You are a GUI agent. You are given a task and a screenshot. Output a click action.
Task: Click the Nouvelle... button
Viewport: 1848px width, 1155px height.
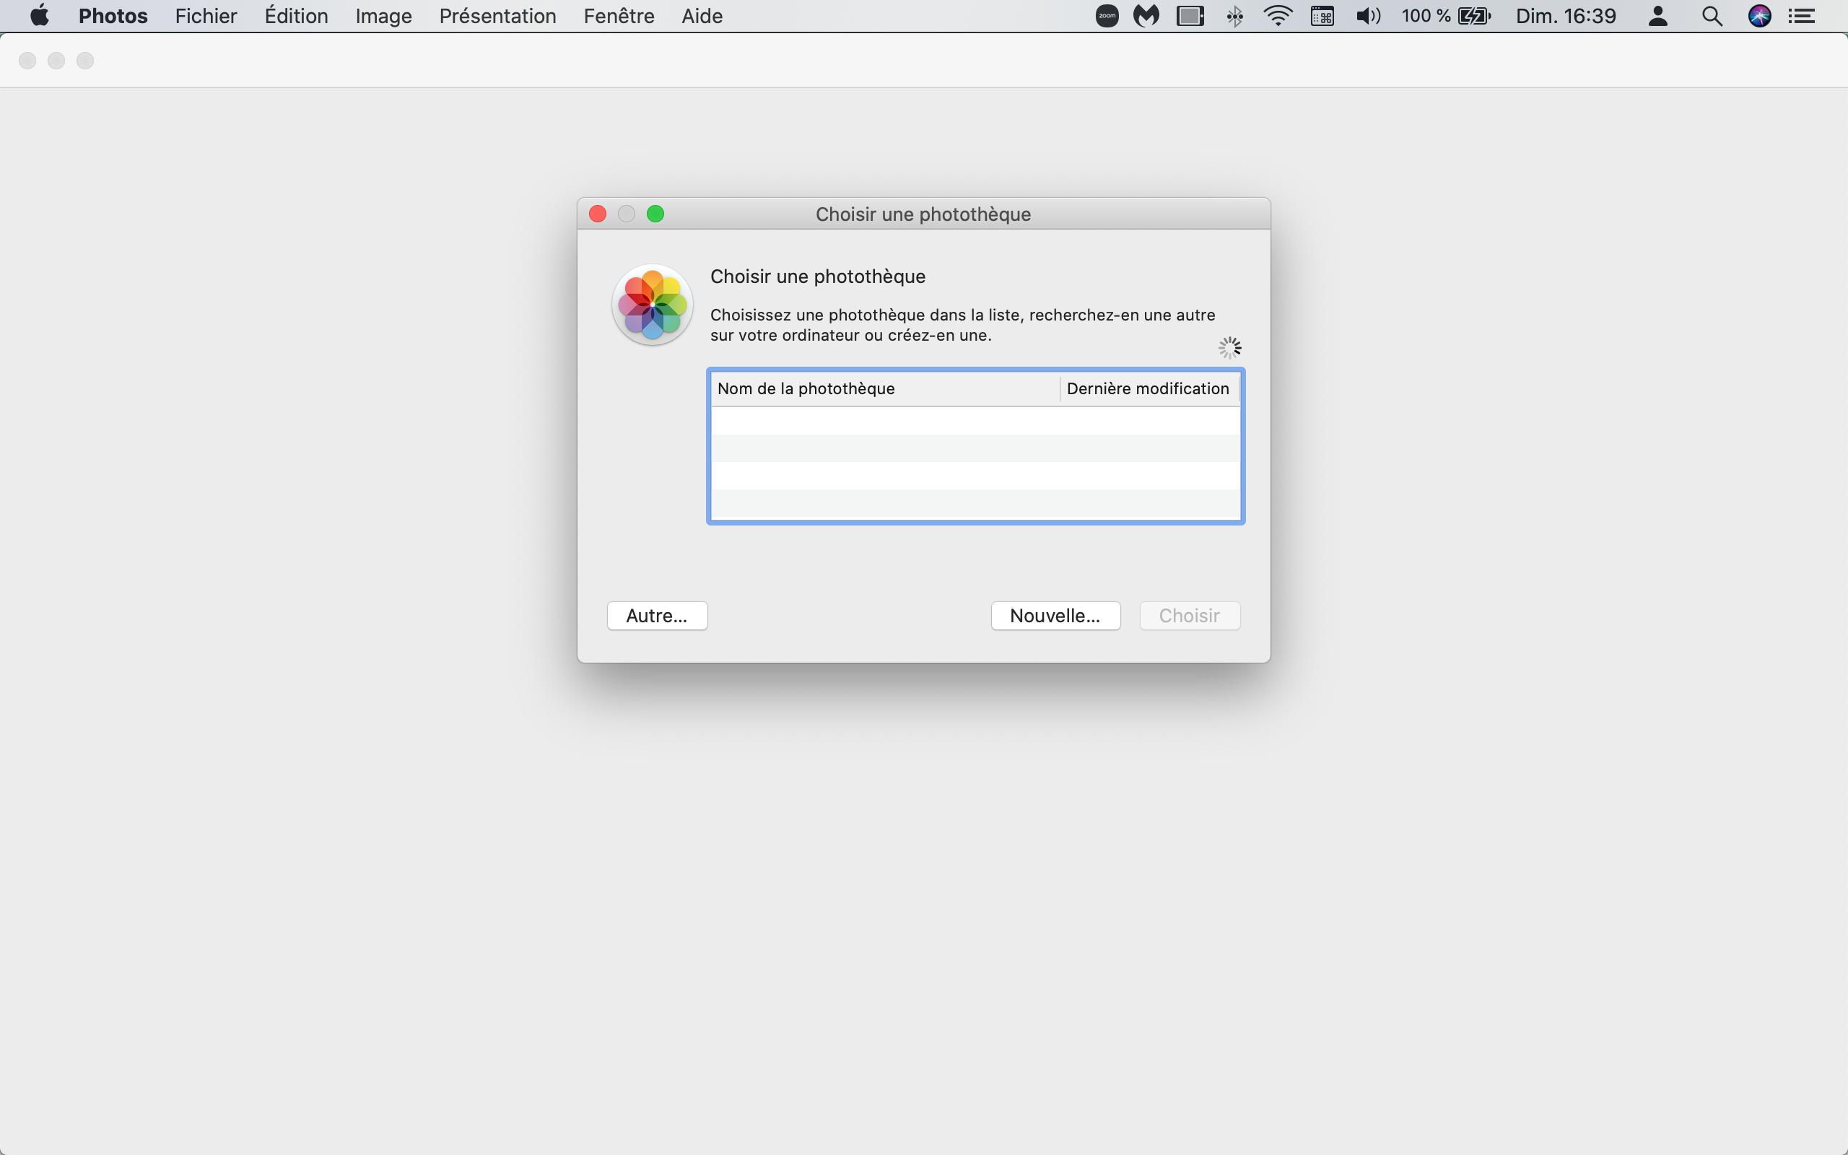click(1055, 616)
